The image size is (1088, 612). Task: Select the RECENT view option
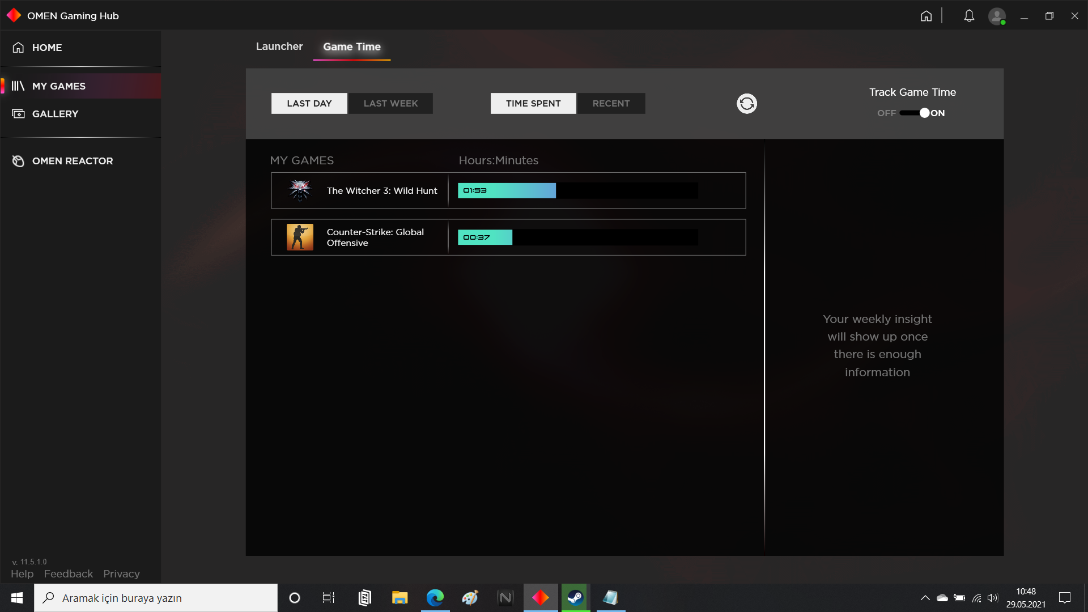tap(610, 103)
